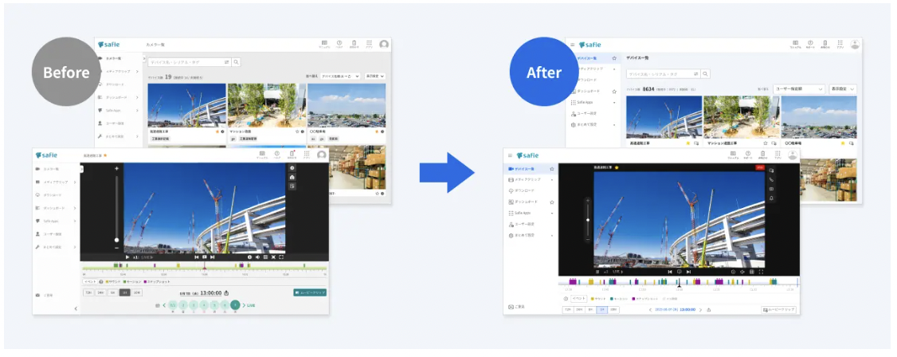This screenshot has height=357, width=897.
Task: Click ムービークリップ button in After player
Action: [778, 309]
